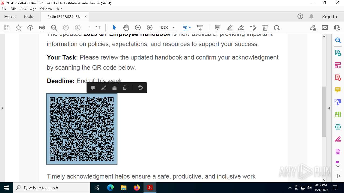Open the Sign menu
This screenshot has width=344, height=193.
coord(33,9)
